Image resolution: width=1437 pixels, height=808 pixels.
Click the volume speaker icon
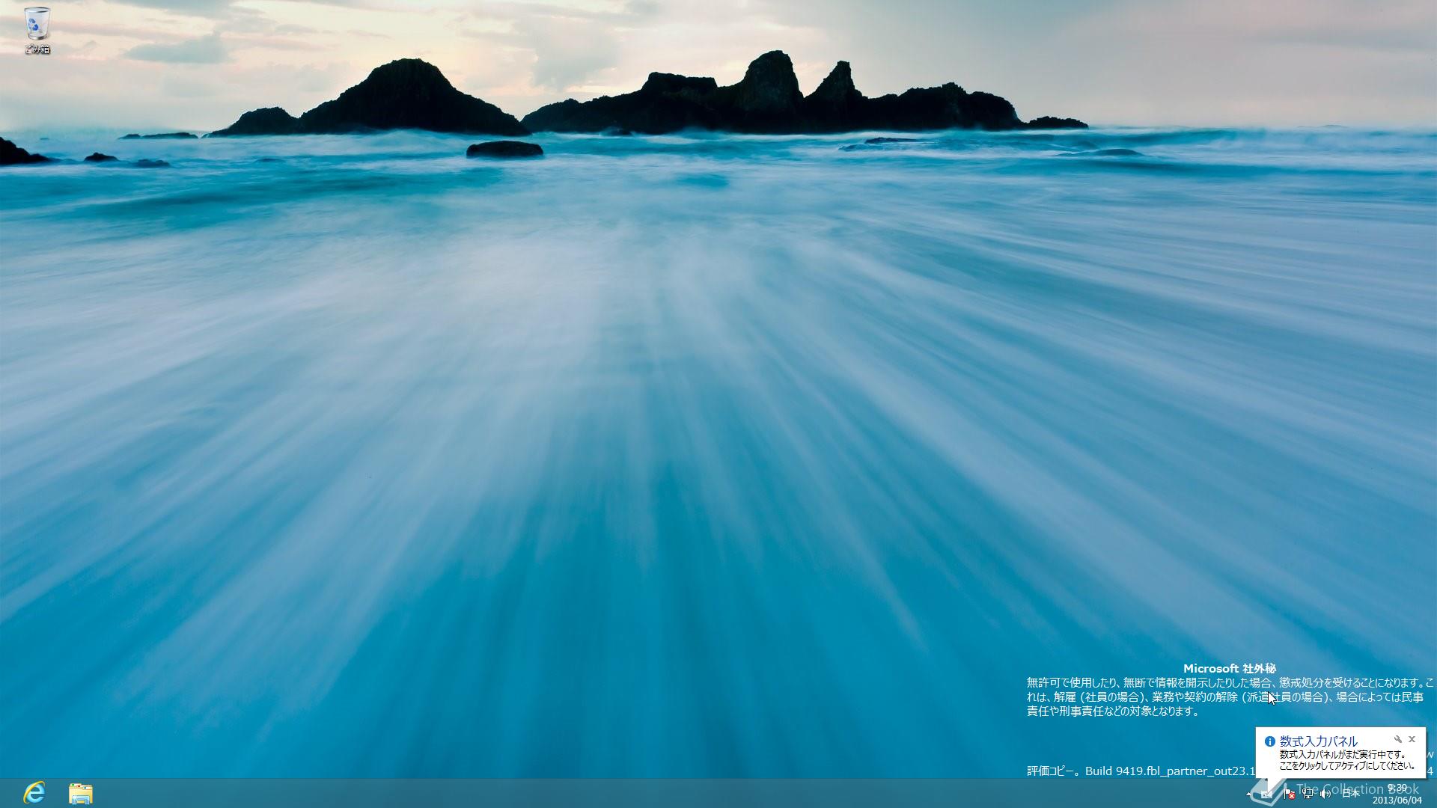(x=1325, y=794)
